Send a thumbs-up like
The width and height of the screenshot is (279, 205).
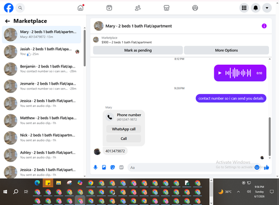point(267,167)
